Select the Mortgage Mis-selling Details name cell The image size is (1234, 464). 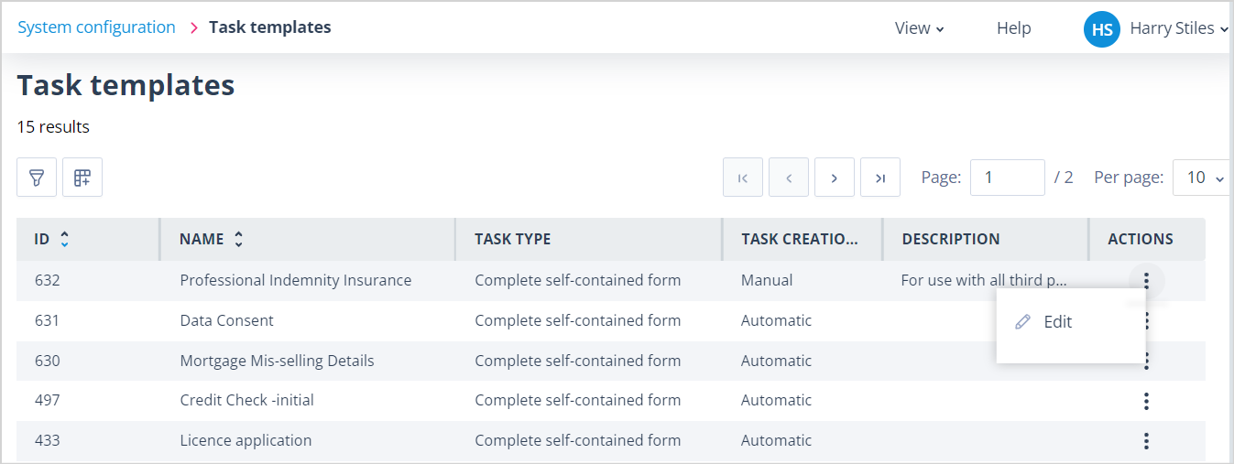277,361
